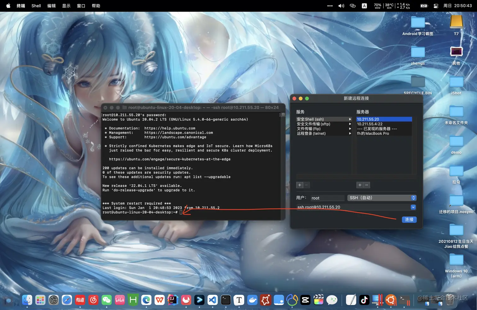Open the Bilibili app in the Dock

point(120,300)
